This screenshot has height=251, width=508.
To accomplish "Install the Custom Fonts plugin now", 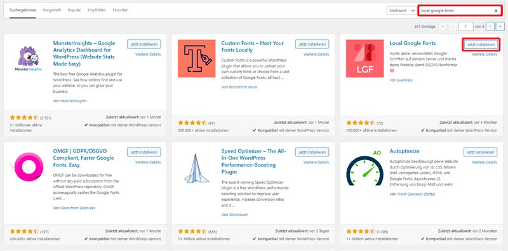I will (x=312, y=44).
